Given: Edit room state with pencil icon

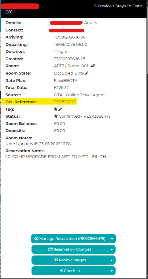Looking at the screenshot, I should 87,73.
